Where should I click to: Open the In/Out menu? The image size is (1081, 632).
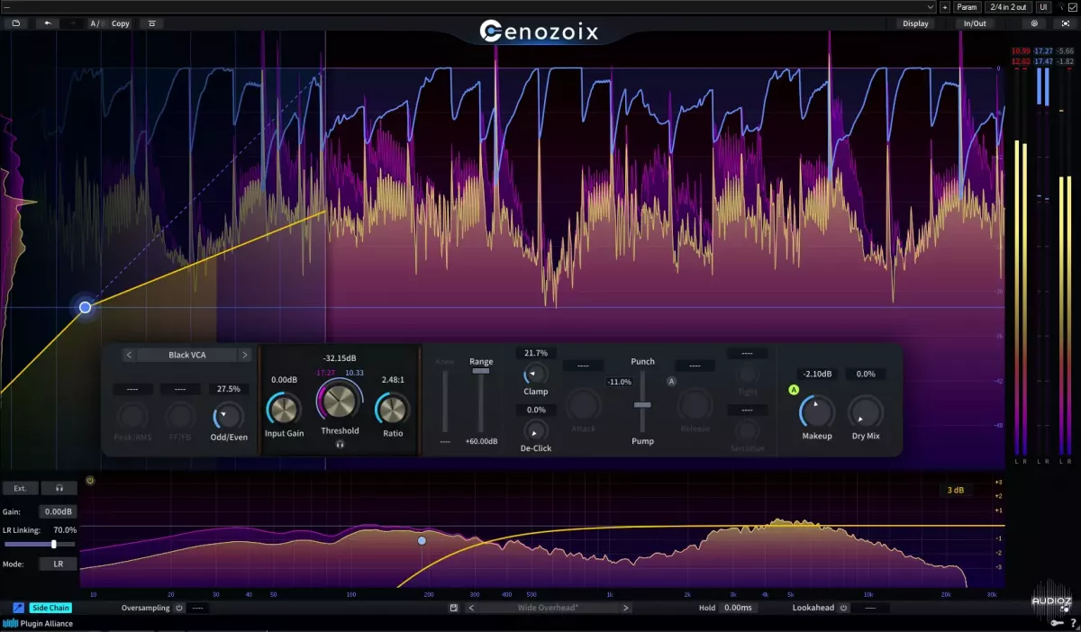pos(974,23)
